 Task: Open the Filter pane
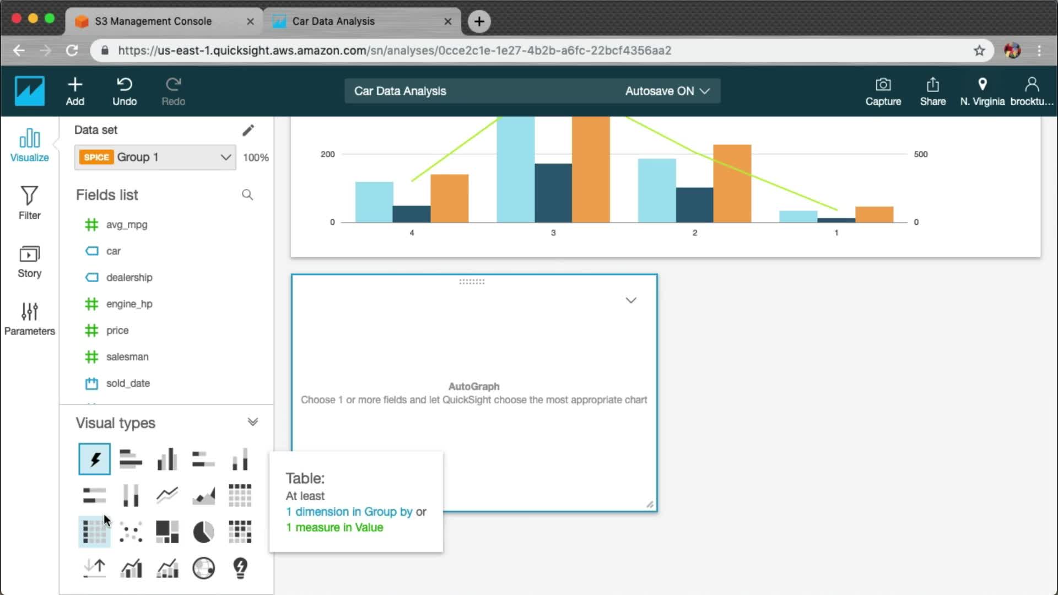tap(29, 203)
